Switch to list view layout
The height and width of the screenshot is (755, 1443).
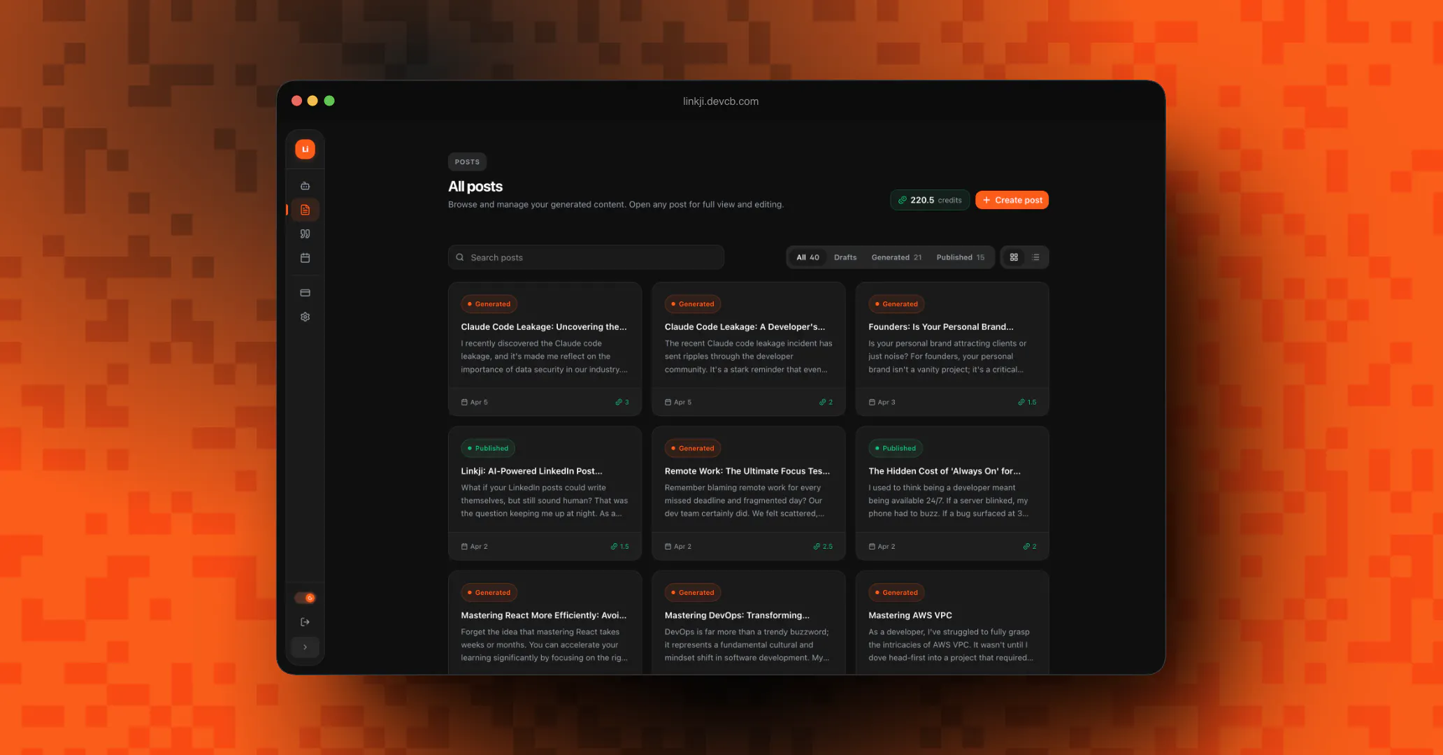1035,257
